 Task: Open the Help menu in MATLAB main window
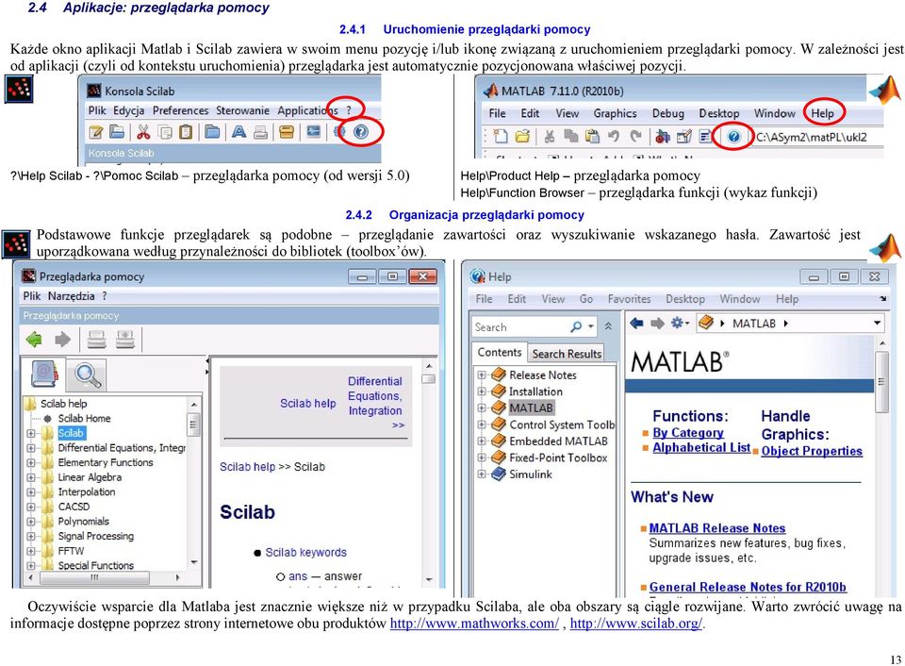pos(822,113)
